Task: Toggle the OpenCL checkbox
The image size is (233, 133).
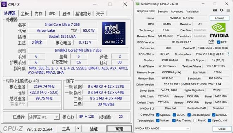Action: 158,115
